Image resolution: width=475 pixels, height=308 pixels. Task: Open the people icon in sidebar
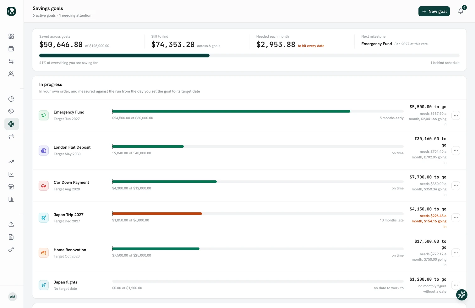pyautogui.click(x=11, y=74)
